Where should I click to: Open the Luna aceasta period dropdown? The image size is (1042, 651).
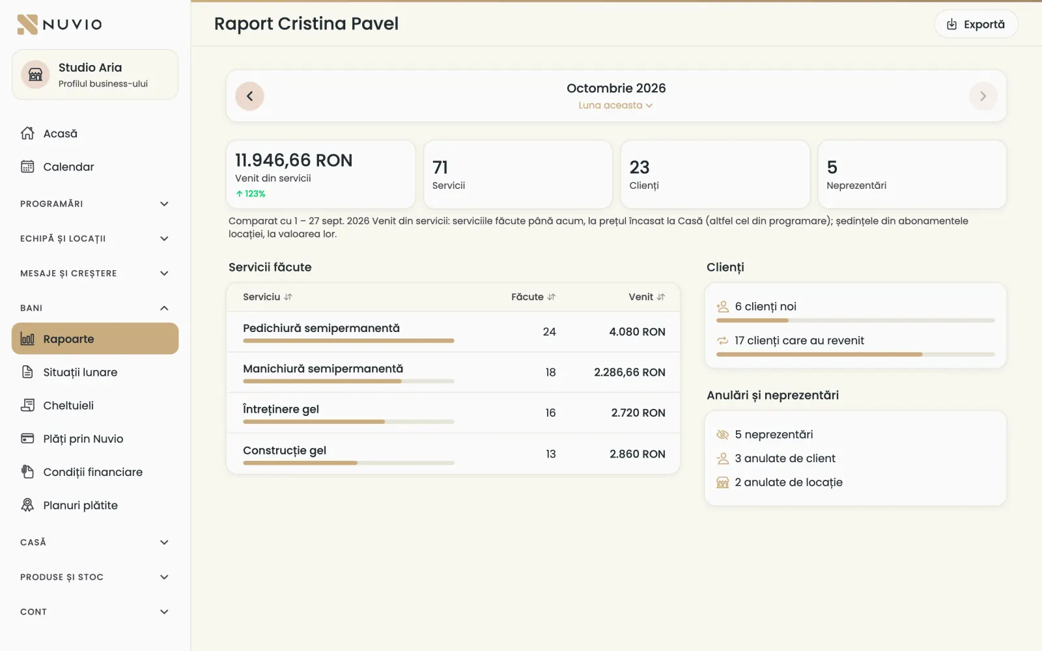pyautogui.click(x=615, y=105)
